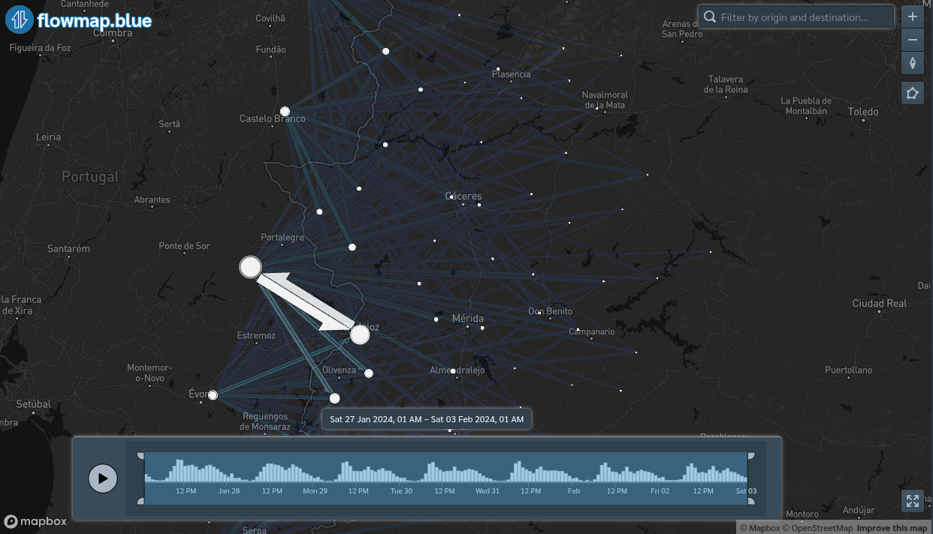Click the flowmap.blue logo icon
Screen dimensions: 933x534
click(19, 20)
